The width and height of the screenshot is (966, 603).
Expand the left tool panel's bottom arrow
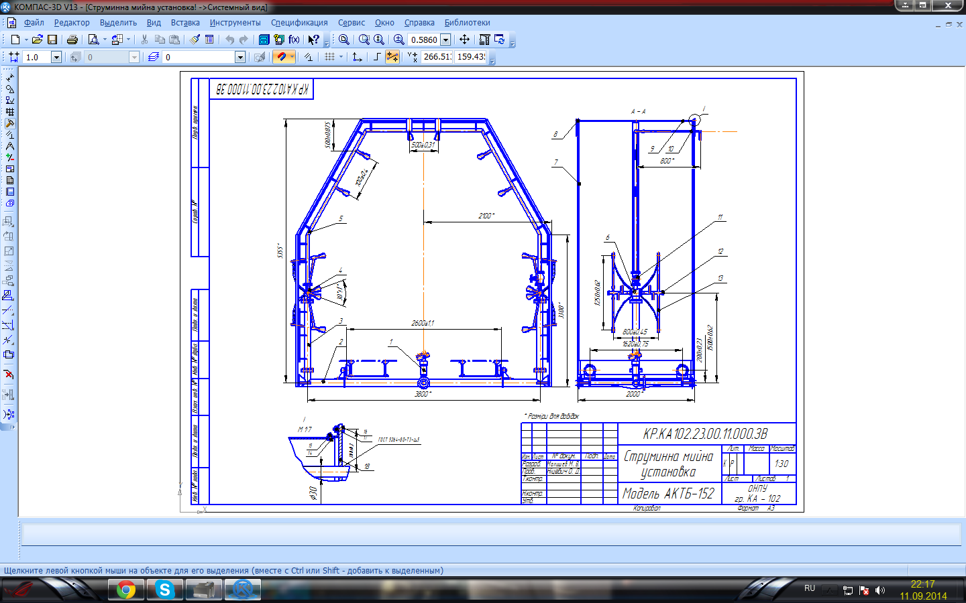12,427
